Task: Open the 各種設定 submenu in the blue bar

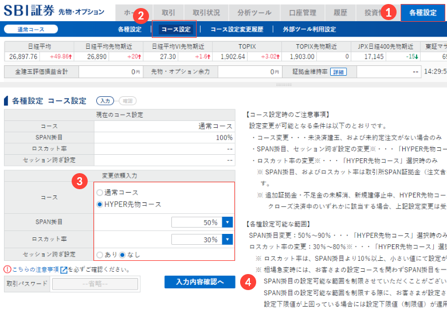Action: [130, 29]
